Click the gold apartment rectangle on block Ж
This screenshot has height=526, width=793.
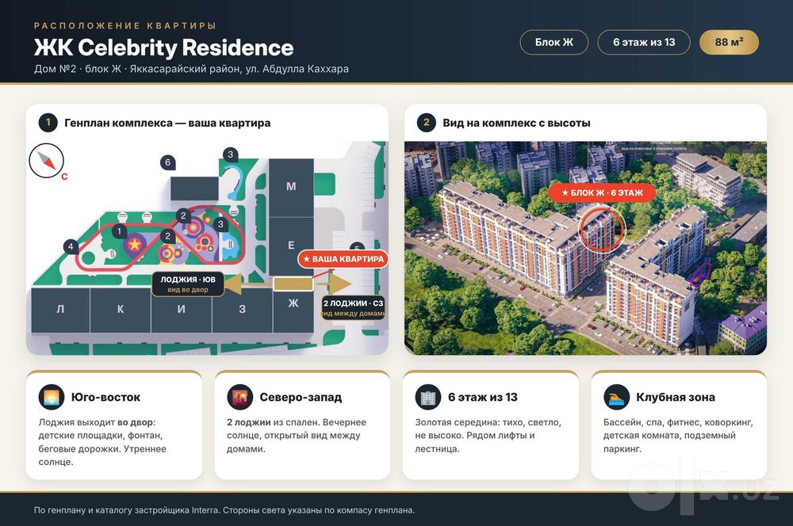pyautogui.click(x=293, y=284)
